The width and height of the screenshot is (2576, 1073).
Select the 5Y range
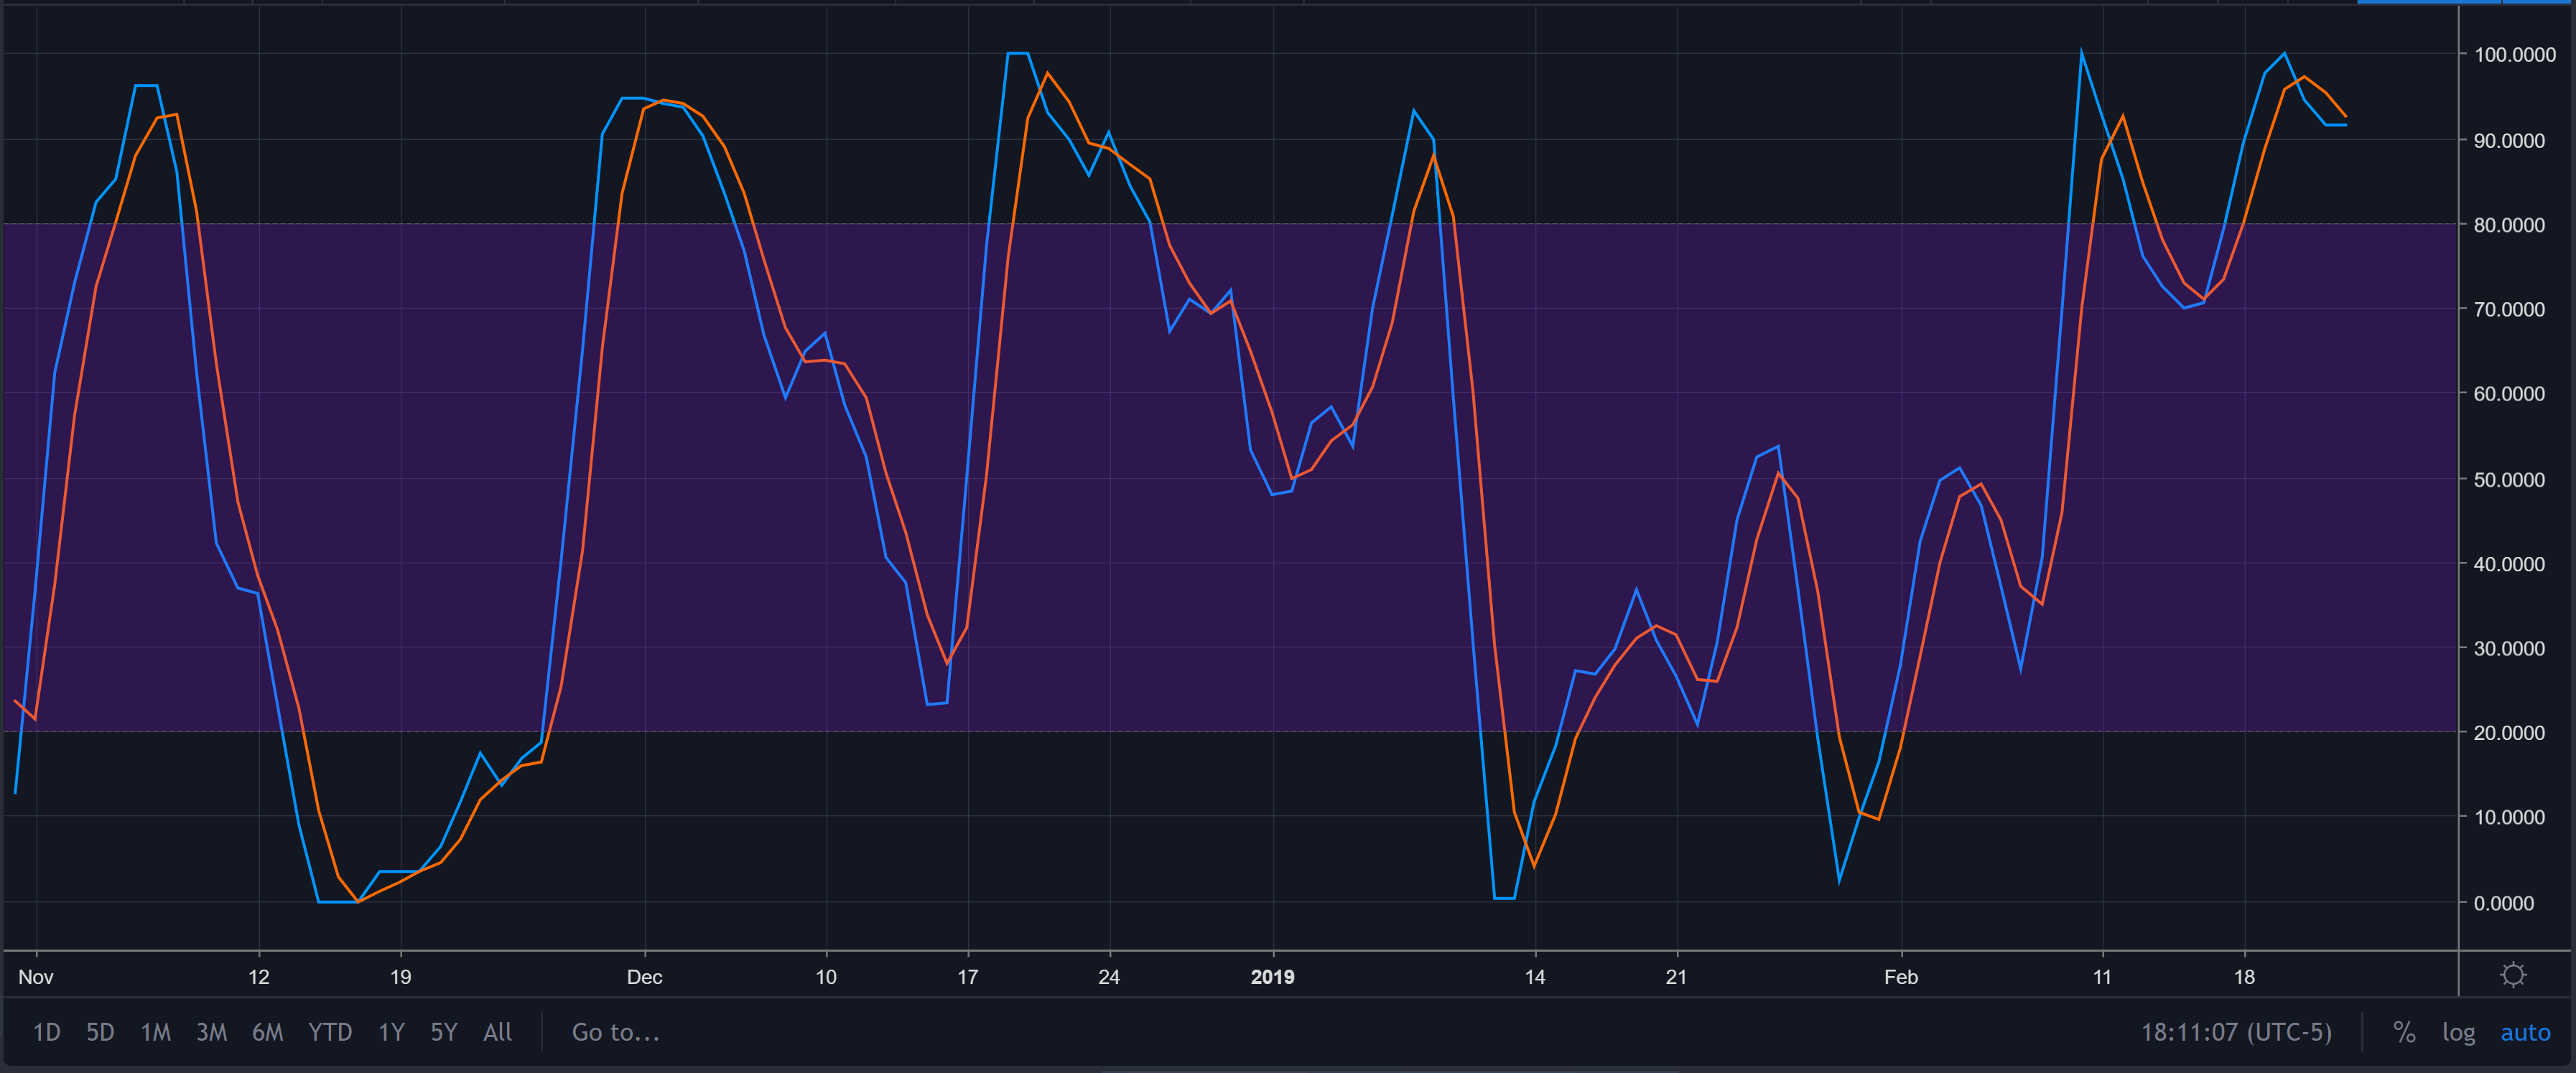pos(443,1033)
